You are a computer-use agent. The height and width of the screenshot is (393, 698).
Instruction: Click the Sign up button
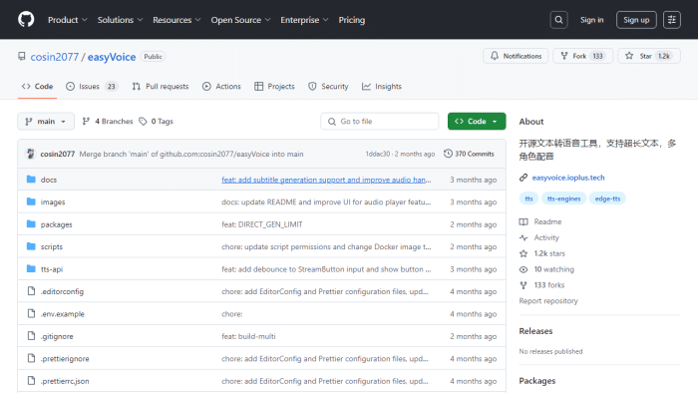click(636, 20)
